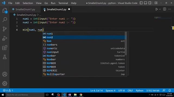Select the num1 suggestion
174x97 pixels.
tap(84, 34)
